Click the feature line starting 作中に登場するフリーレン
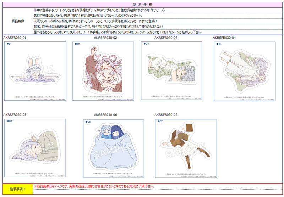The width and height of the screenshot is (284, 197). pyautogui.click(x=99, y=10)
